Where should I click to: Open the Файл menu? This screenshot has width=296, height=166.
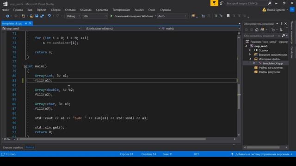pyautogui.click(x=6, y=10)
